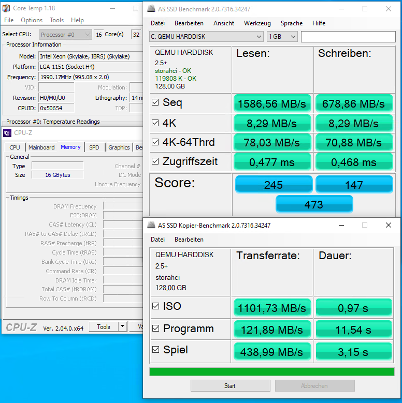402x403 pixels.
Task: Open the Bearbeiten menu in AS SSD Benchmark
Action: 189,23
